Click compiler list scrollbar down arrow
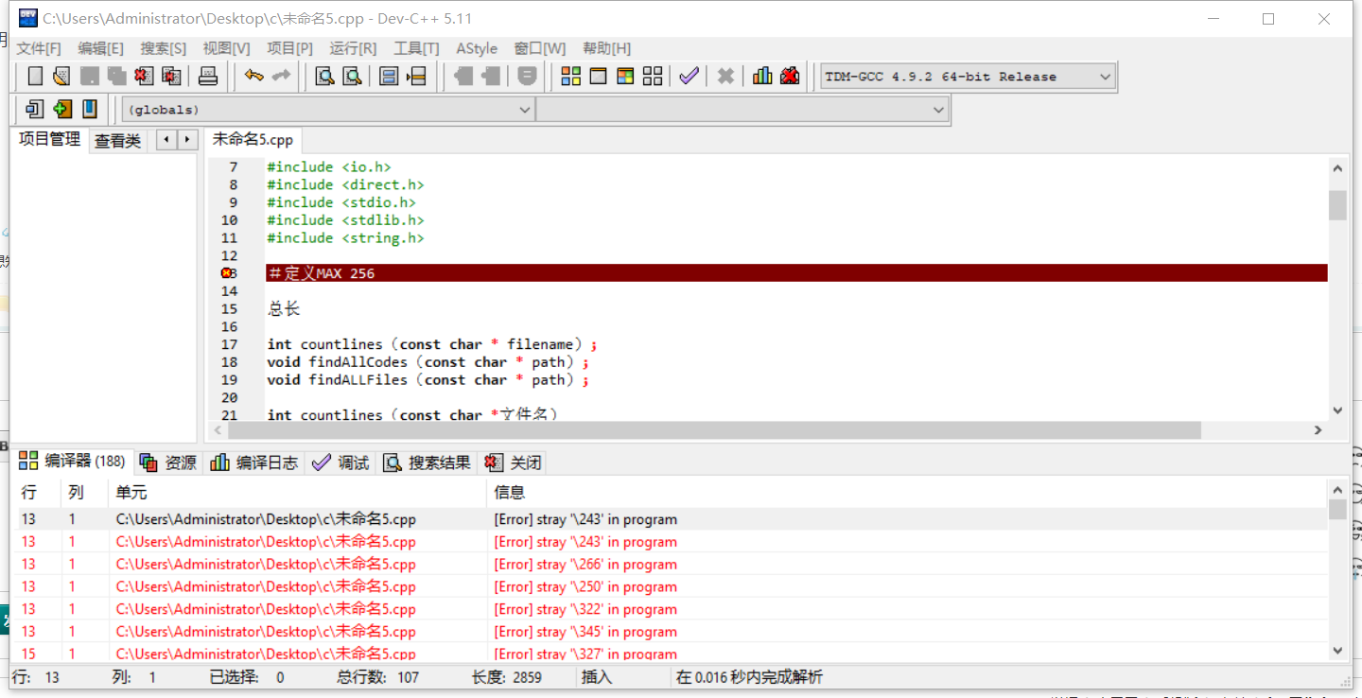 [1337, 650]
